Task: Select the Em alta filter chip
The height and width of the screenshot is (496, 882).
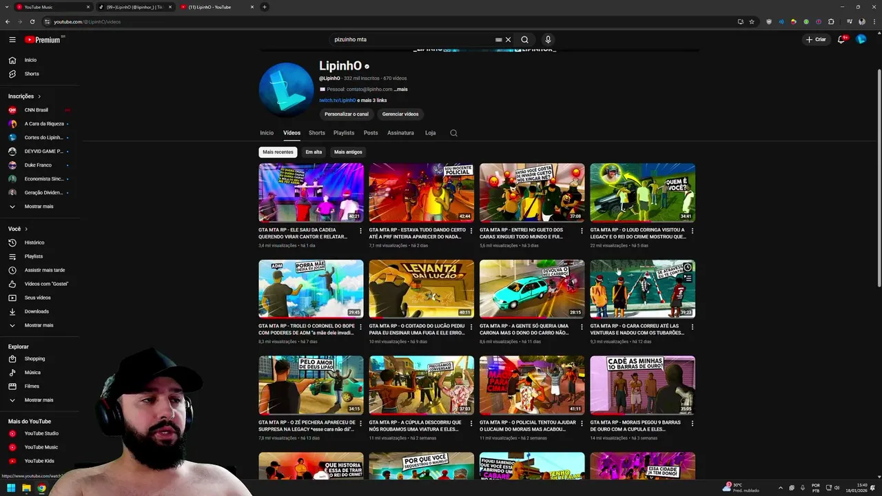Action: pyautogui.click(x=314, y=152)
